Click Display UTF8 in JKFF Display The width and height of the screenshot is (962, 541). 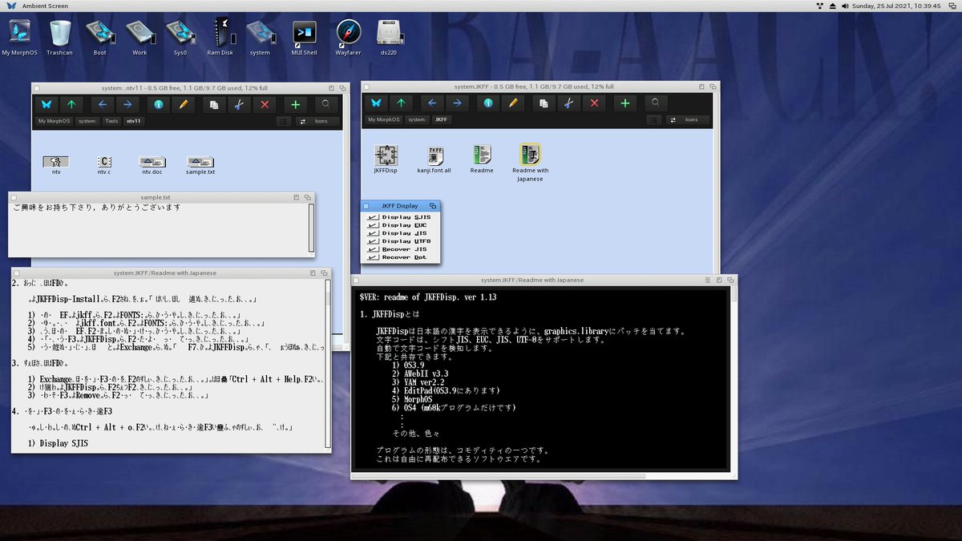[x=400, y=241]
